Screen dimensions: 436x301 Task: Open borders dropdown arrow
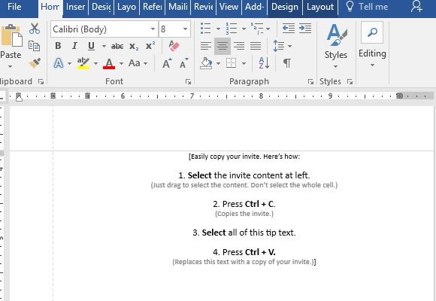click(x=244, y=63)
